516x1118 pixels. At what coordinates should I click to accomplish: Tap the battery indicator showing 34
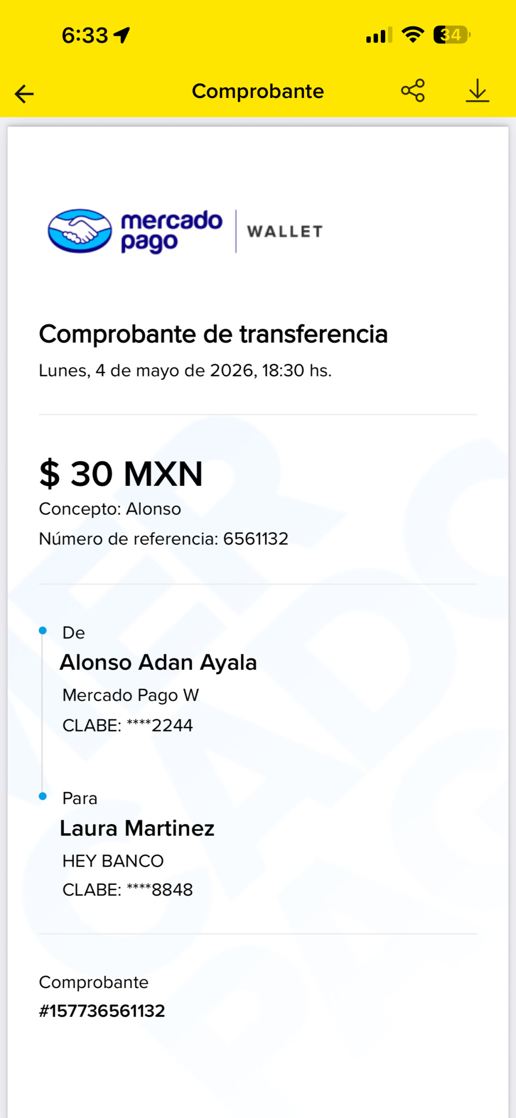click(x=452, y=35)
